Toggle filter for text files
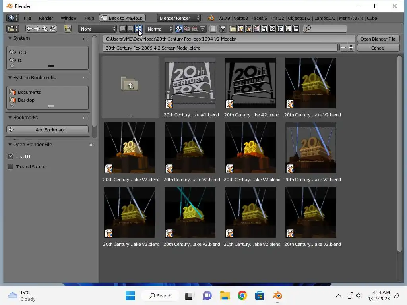This screenshot has height=305, width=407. coord(296,29)
